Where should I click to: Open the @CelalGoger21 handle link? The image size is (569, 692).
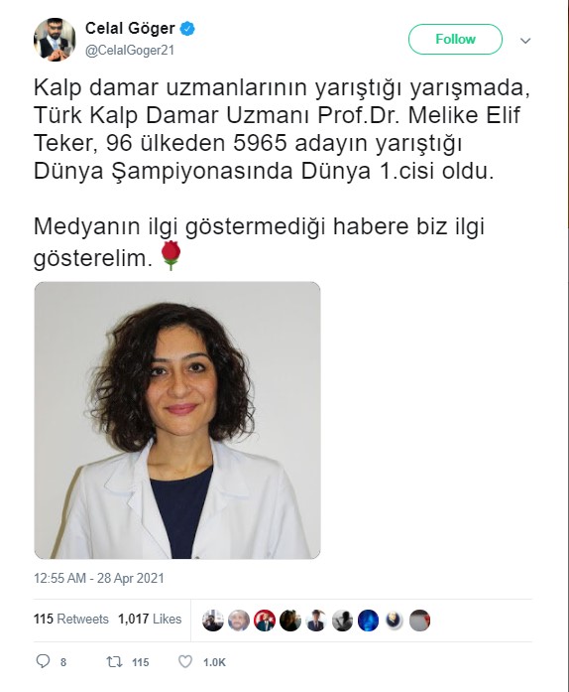click(130, 51)
